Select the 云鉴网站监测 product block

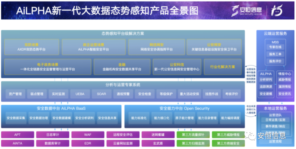(x=123, y=143)
